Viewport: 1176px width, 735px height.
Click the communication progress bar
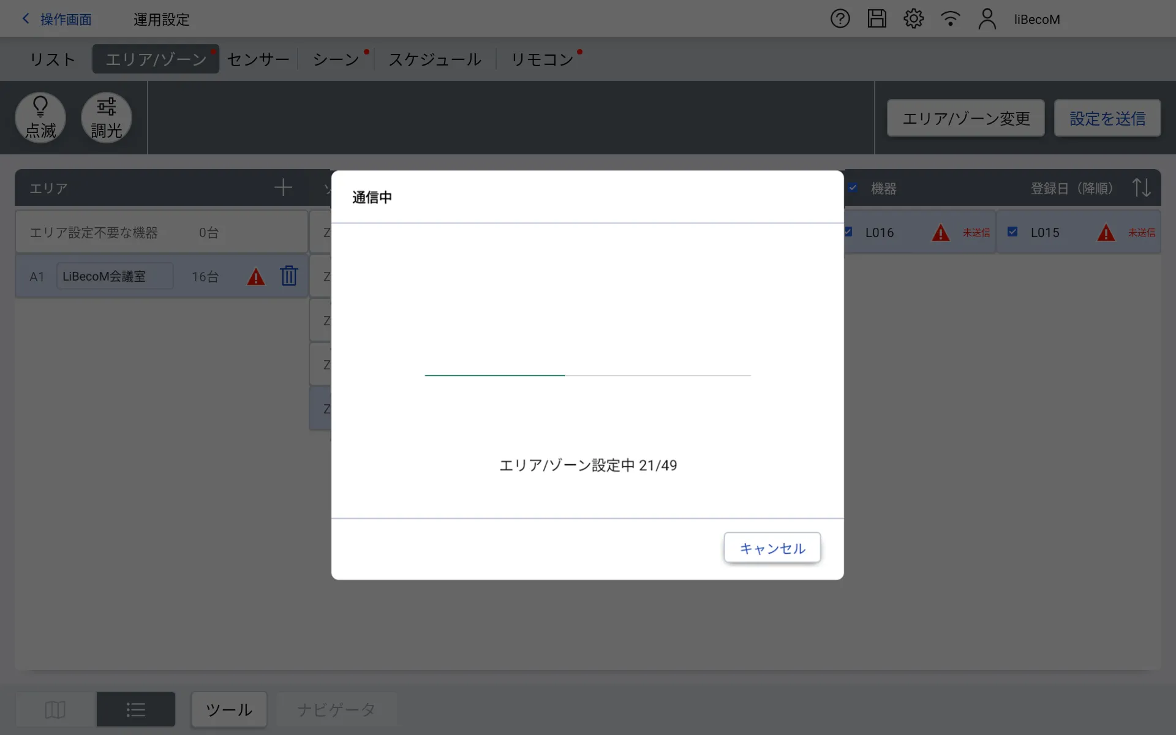tap(587, 375)
